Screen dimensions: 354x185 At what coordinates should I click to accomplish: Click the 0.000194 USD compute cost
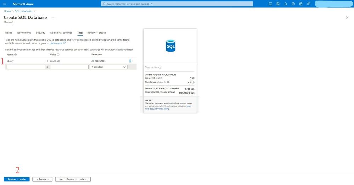[x=187, y=93]
